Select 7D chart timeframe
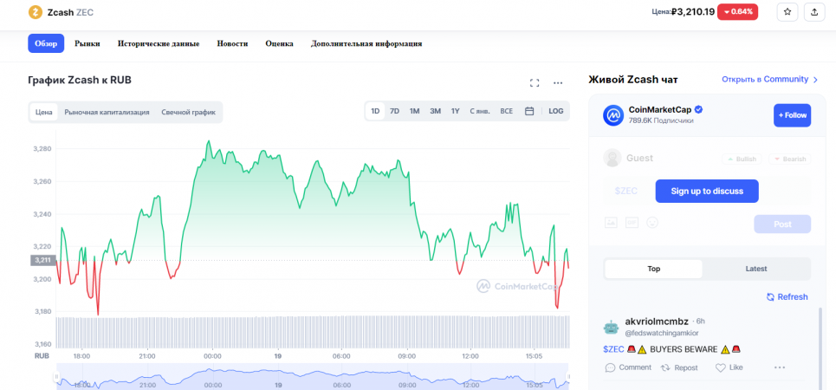Viewport: 836px width, 390px height. click(394, 111)
